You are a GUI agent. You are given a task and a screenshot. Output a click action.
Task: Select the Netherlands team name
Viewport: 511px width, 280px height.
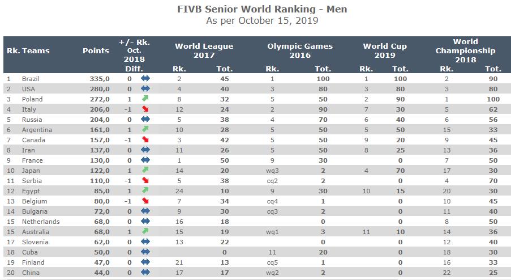coord(40,222)
